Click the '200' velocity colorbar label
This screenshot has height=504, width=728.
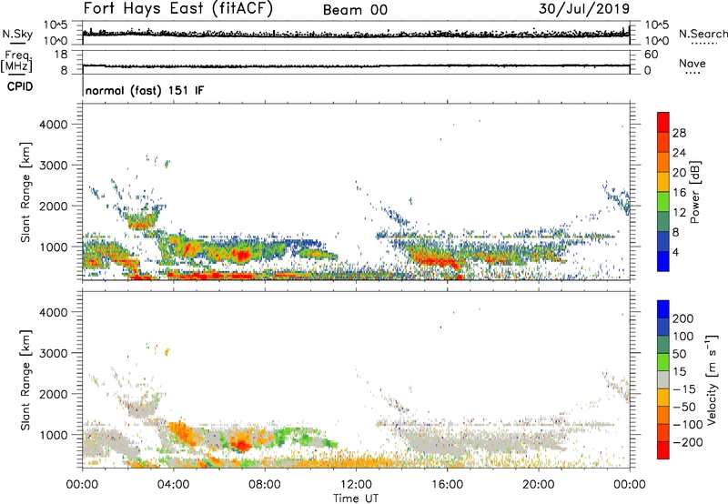[x=682, y=318]
